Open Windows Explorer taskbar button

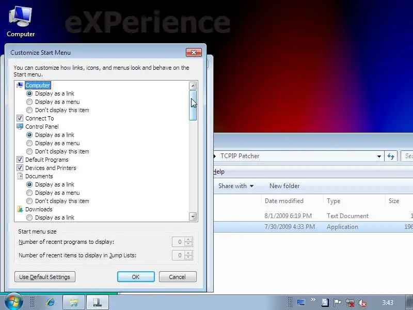pos(74,302)
